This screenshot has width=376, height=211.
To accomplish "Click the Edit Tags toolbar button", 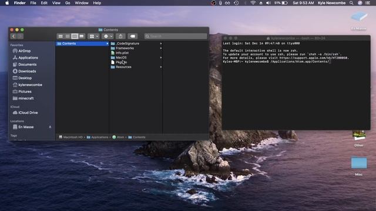I will pyautogui.click(x=132, y=36).
